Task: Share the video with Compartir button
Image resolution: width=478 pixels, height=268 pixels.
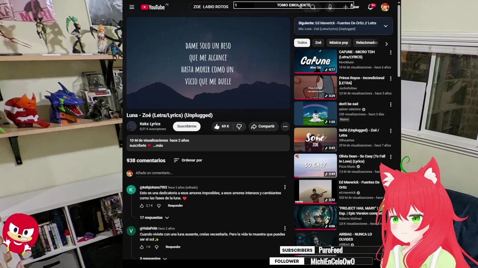Action: (x=263, y=127)
